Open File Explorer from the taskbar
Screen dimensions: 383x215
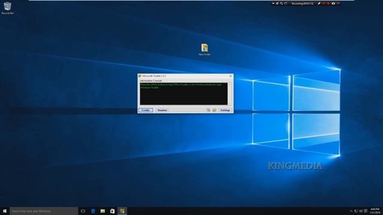(x=102, y=211)
